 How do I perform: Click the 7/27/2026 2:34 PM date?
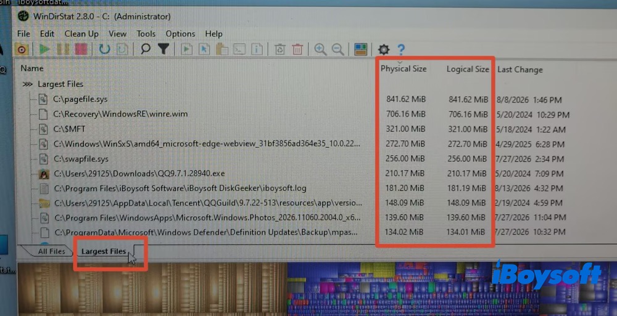point(529,159)
